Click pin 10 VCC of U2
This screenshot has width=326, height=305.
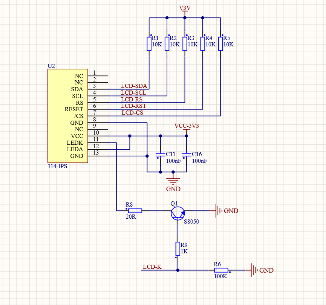(x=97, y=136)
